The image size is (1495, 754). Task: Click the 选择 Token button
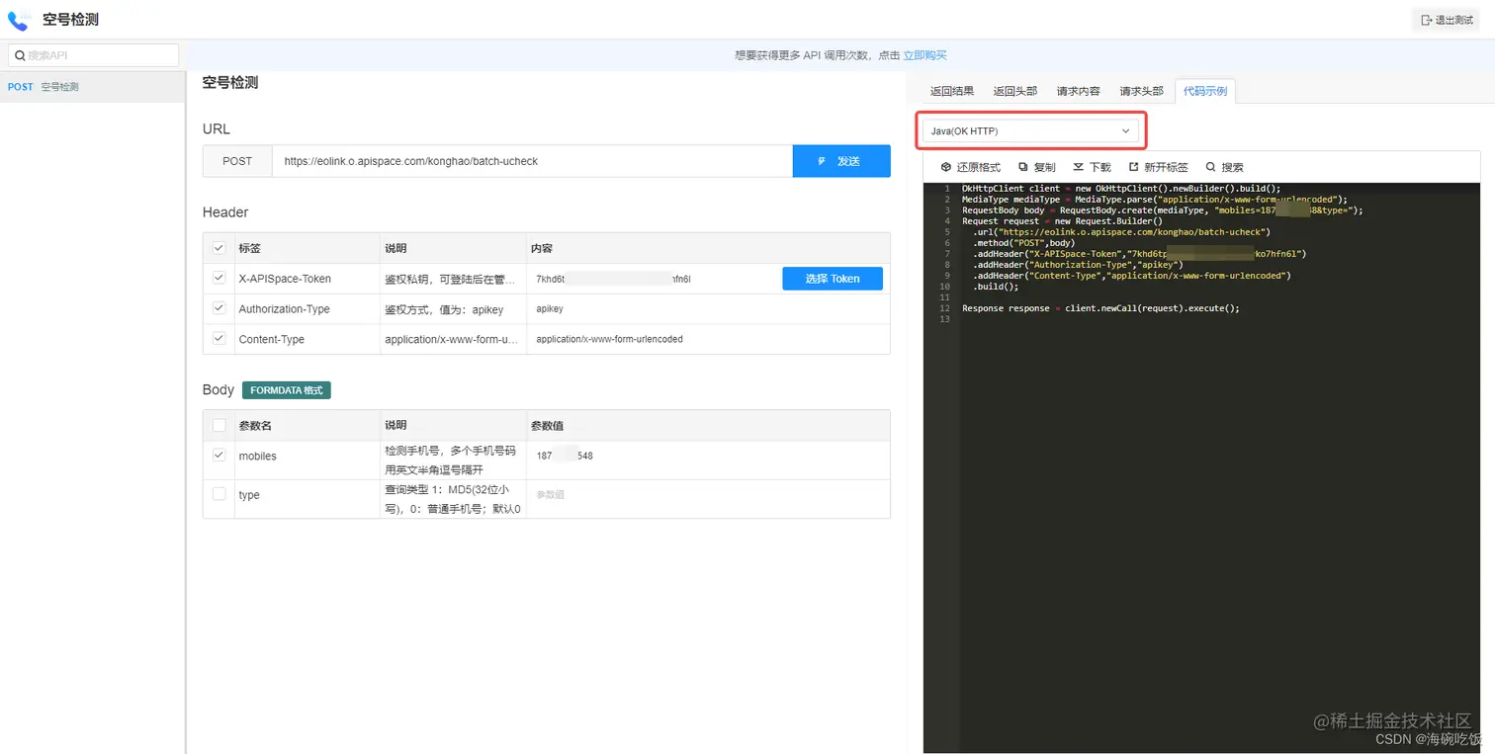coord(832,278)
